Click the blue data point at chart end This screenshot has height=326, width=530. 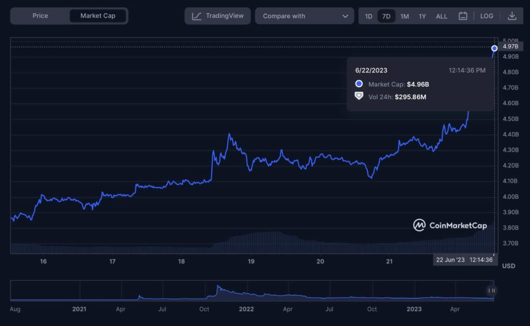pyautogui.click(x=494, y=48)
